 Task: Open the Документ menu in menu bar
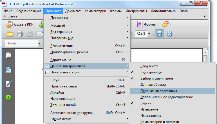73,11
